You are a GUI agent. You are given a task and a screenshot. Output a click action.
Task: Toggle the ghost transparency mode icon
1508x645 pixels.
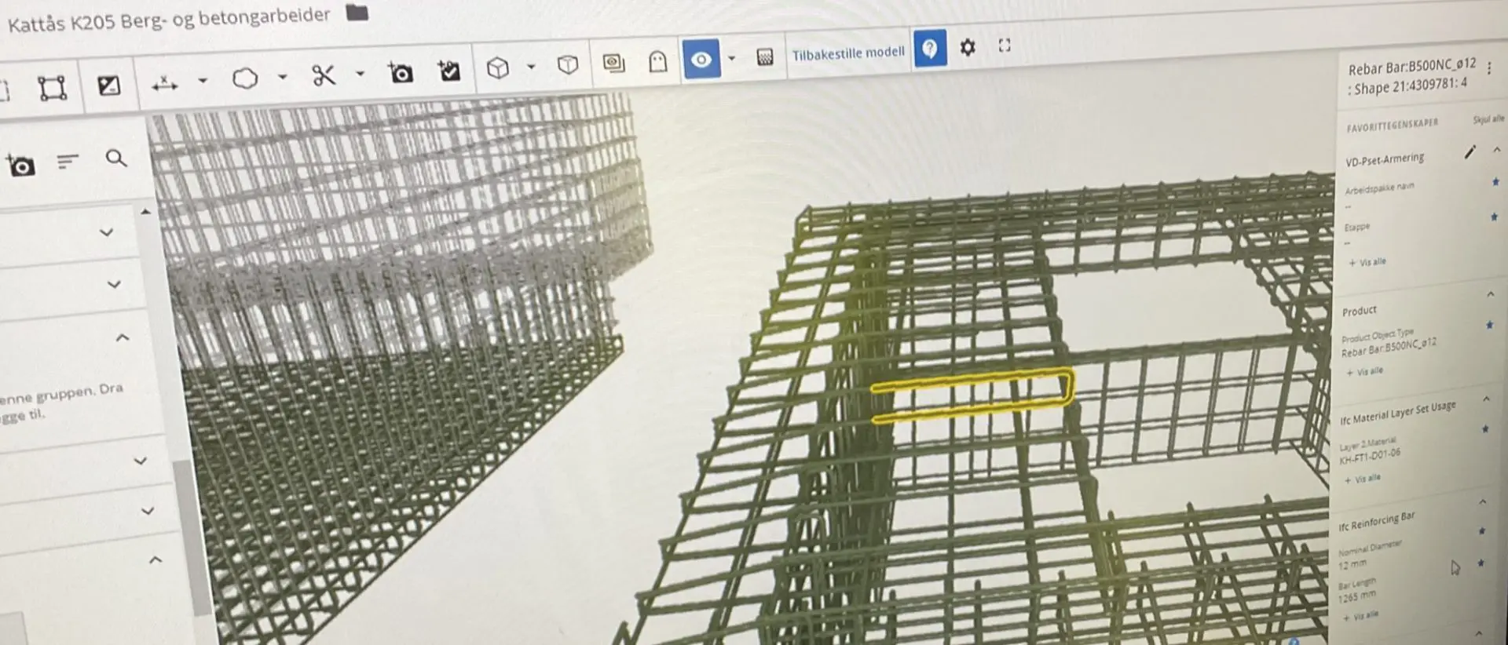(x=657, y=61)
